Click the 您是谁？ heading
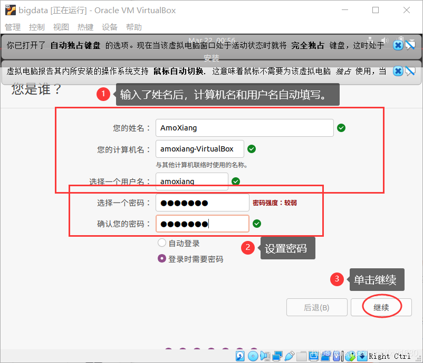This screenshot has width=423, height=363. (x=36, y=89)
